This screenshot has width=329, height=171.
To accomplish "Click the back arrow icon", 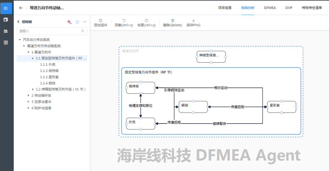I will (21, 8).
